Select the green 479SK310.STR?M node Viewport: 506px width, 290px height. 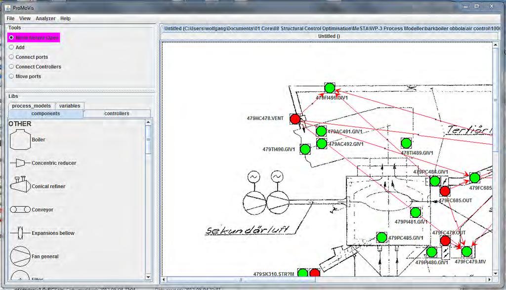pos(303,273)
